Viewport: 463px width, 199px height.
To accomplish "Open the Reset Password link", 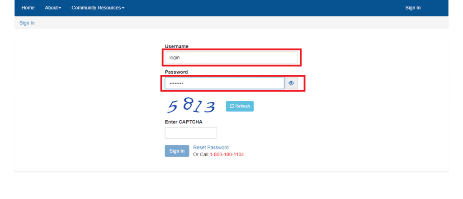I will (x=211, y=148).
